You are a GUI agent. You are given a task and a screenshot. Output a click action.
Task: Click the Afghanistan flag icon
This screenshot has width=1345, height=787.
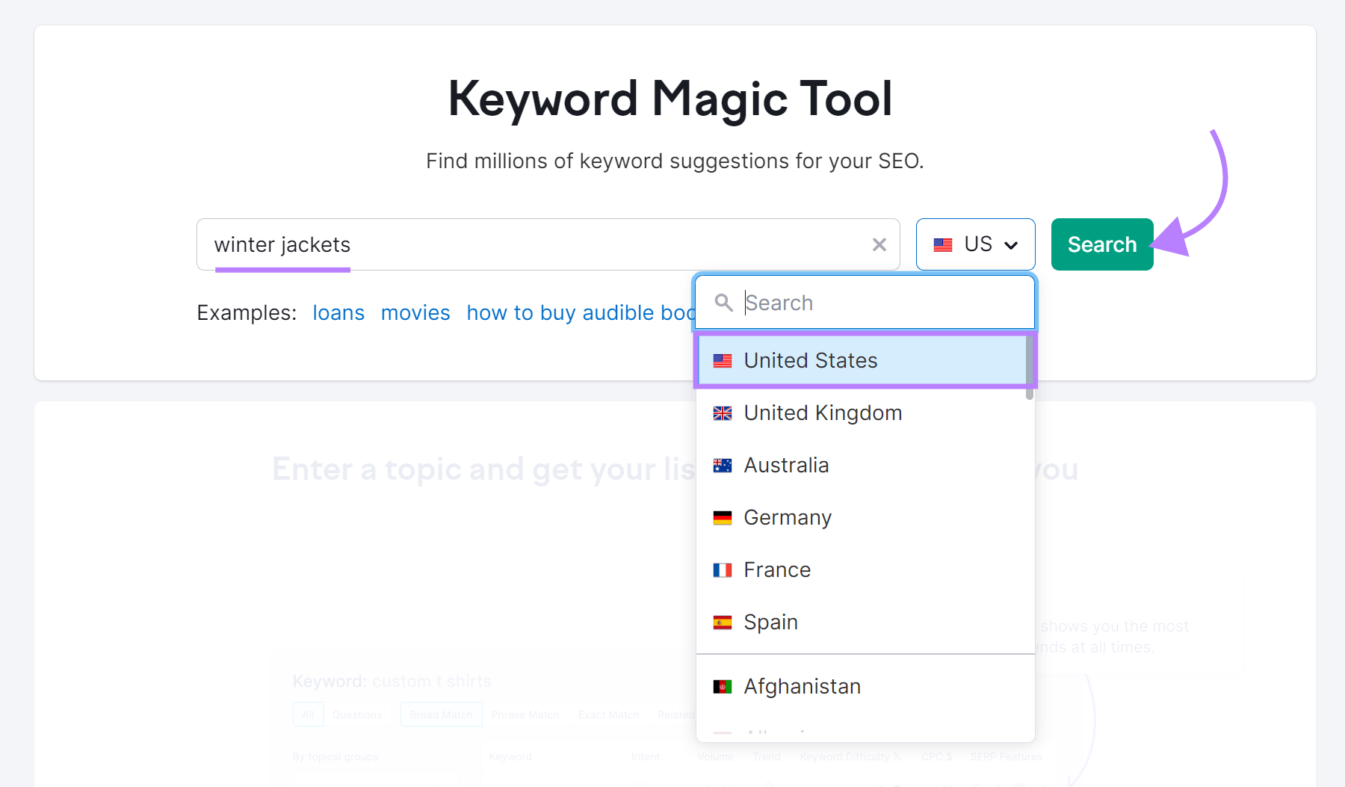click(x=722, y=686)
